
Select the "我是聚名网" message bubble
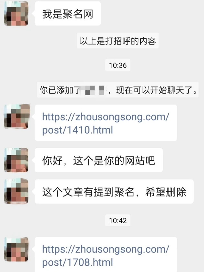68,14
